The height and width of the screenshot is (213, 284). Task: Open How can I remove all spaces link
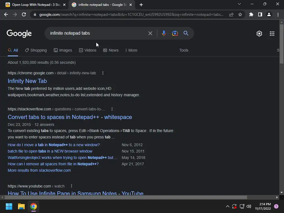click(53, 164)
